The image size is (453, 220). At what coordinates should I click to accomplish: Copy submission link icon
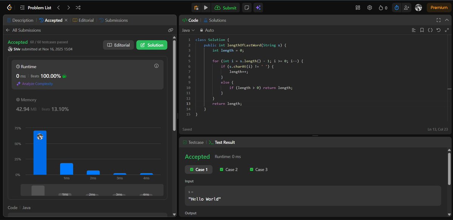pos(170,30)
